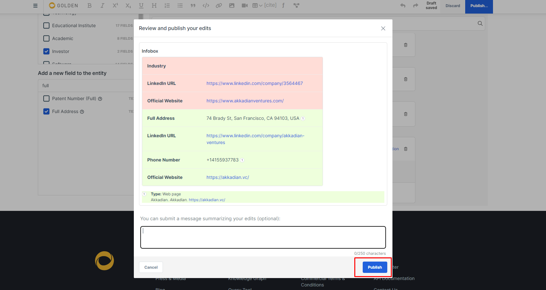
Task: Click the address 74 Brady St text
Action: click(253, 118)
